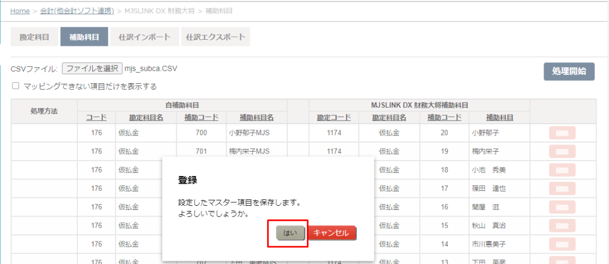
Task: Select the 補助コード 700 cell
Action: point(201,133)
